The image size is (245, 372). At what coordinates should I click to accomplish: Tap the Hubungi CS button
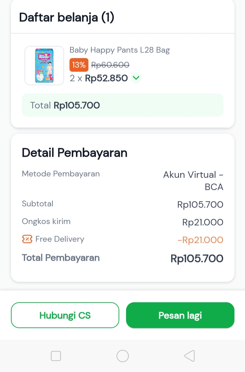[x=65, y=315]
